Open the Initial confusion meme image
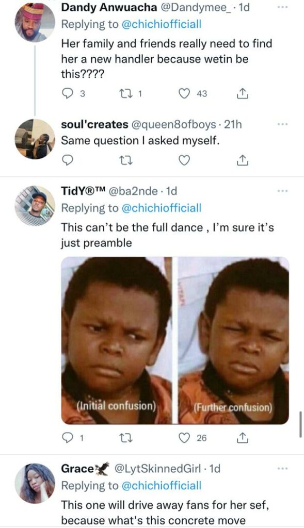The width and height of the screenshot is (304, 528). click(x=117, y=340)
